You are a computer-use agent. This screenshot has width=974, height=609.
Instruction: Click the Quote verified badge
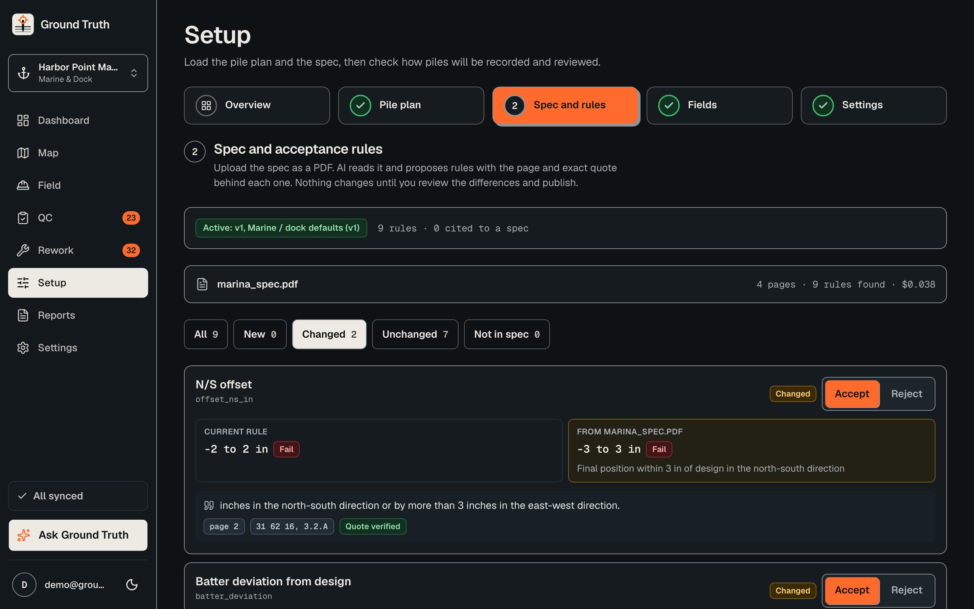[373, 526]
